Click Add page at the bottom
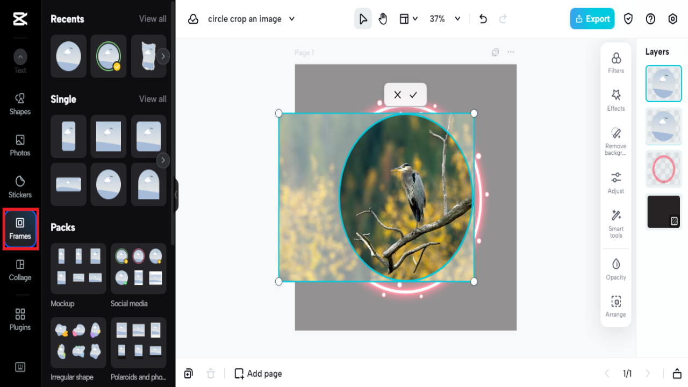Viewport: 688px width, 387px height. click(x=258, y=373)
